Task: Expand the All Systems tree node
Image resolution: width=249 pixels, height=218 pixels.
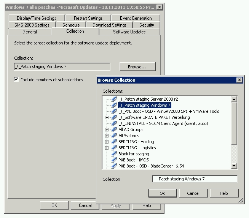Action: [107, 136]
